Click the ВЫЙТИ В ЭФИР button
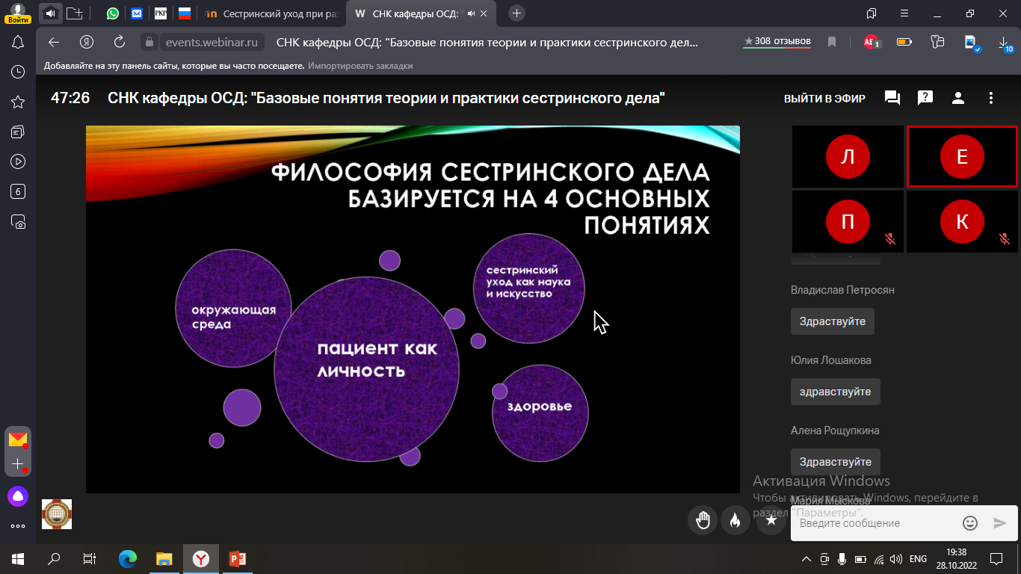The image size is (1021, 574). (x=824, y=99)
